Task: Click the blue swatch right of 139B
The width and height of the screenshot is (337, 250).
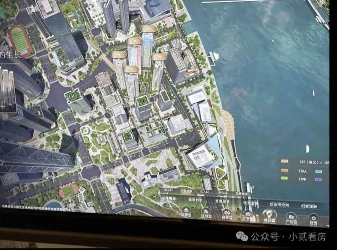Action: 318,180
